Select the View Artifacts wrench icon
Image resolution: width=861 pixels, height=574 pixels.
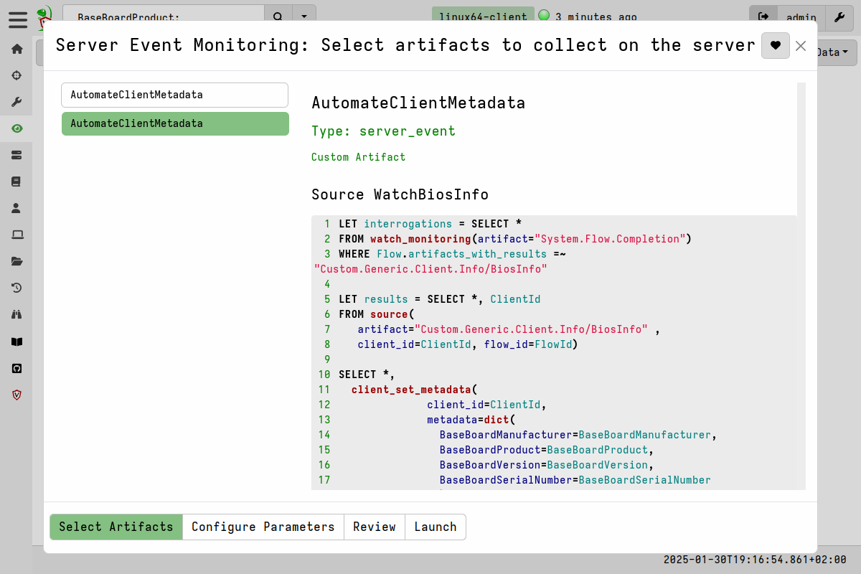(16, 101)
